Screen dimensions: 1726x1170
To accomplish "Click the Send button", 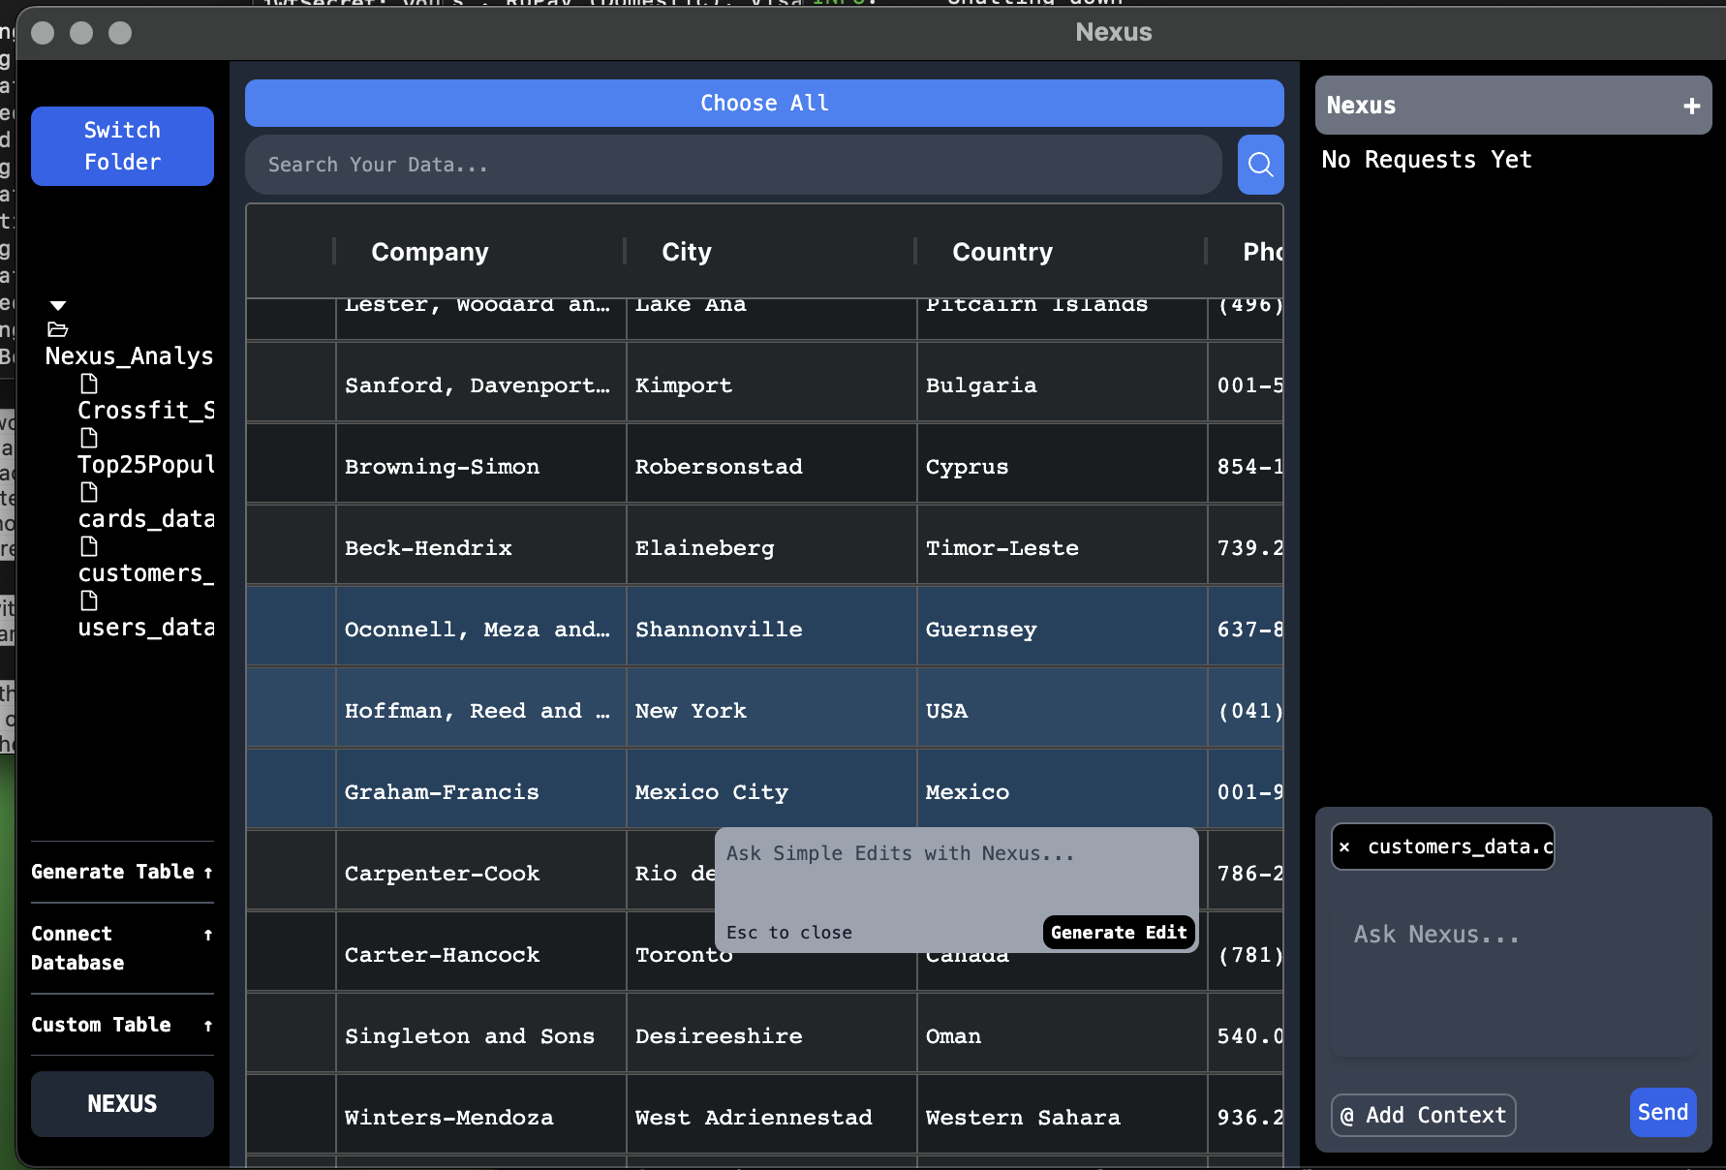I will pos(1663,1112).
